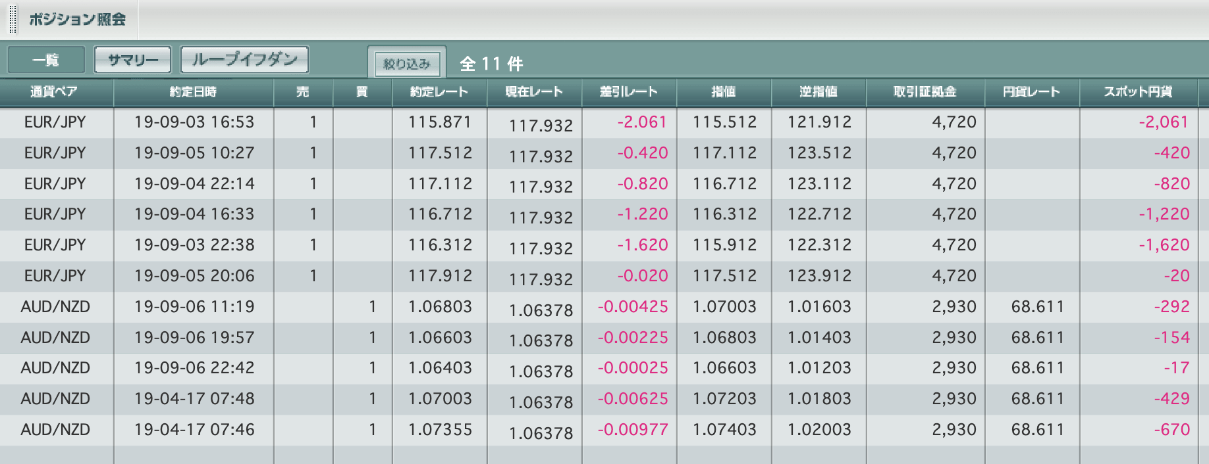
Task: Click 差引レート value -0.00977
Action: tap(633, 430)
